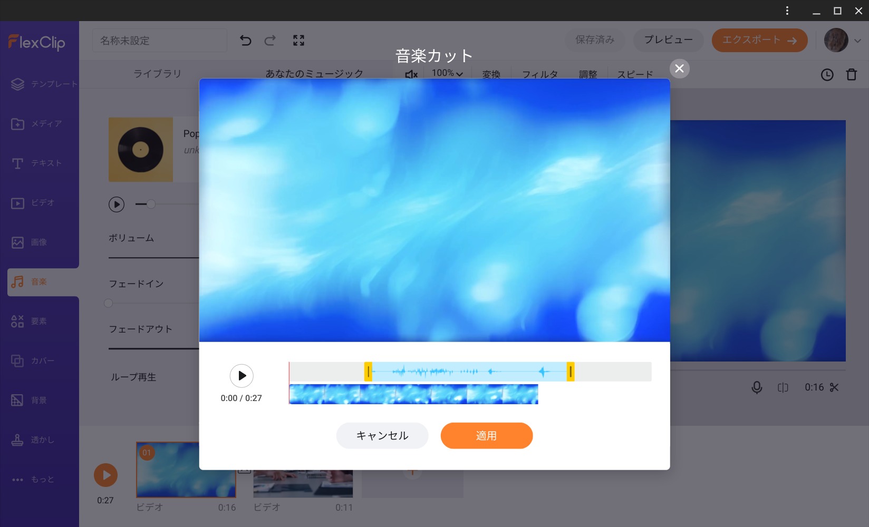The width and height of the screenshot is (869, 527).
Task: Close the music cut dialog
Action: click(679, 69)
